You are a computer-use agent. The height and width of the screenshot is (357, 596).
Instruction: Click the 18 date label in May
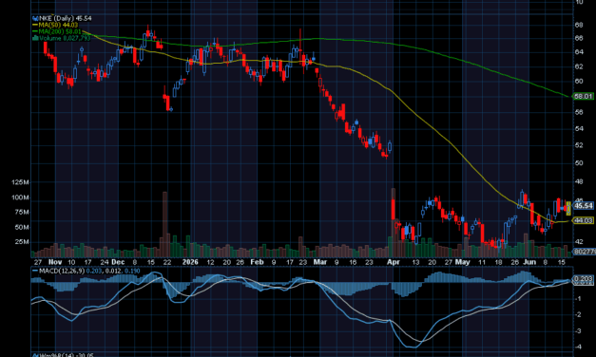click(498, 262)
